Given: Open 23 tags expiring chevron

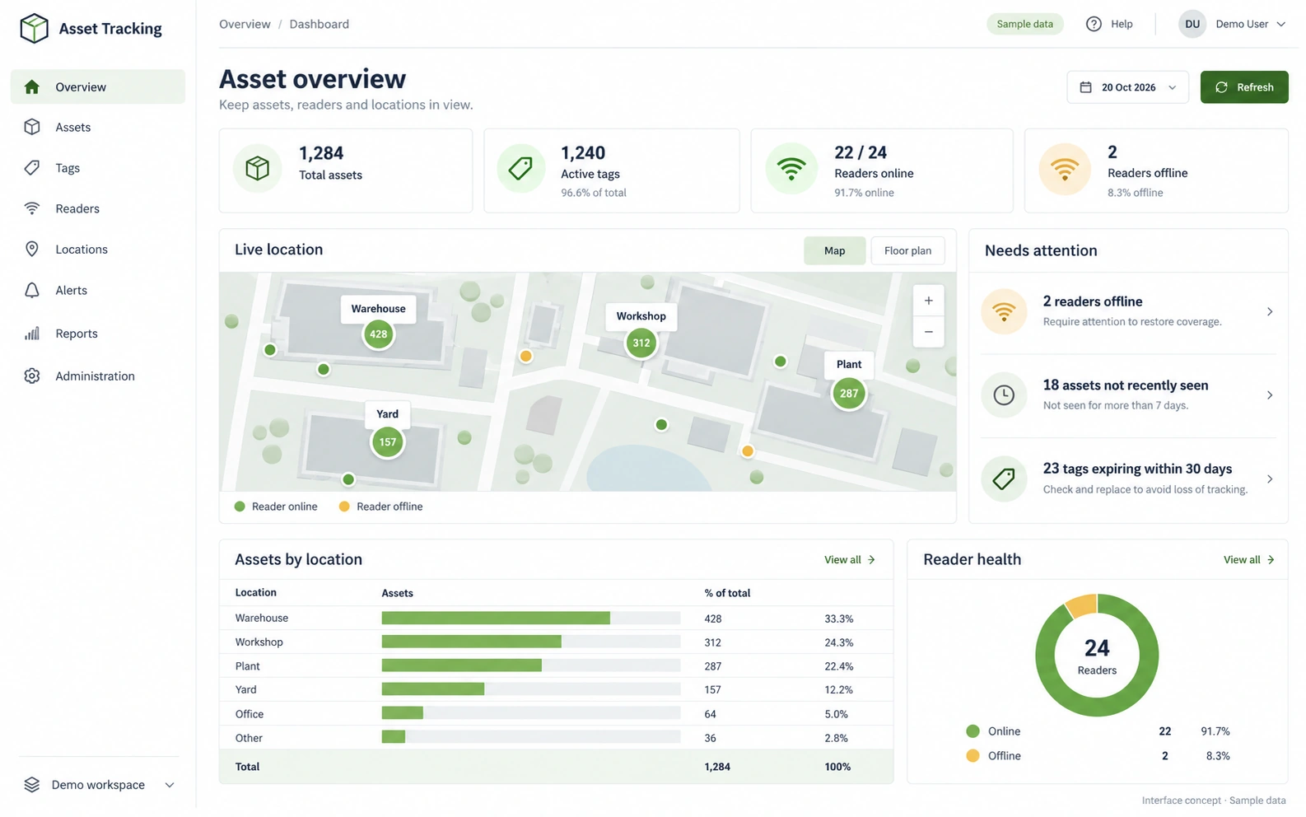Looking at the screenshot, I should pos(1270,479).
